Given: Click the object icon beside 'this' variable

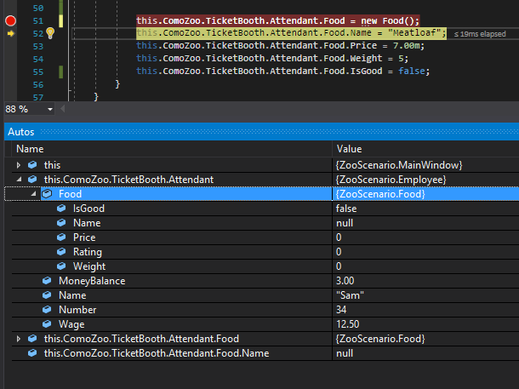Looking at the screenshot, I should coord(32,165).
